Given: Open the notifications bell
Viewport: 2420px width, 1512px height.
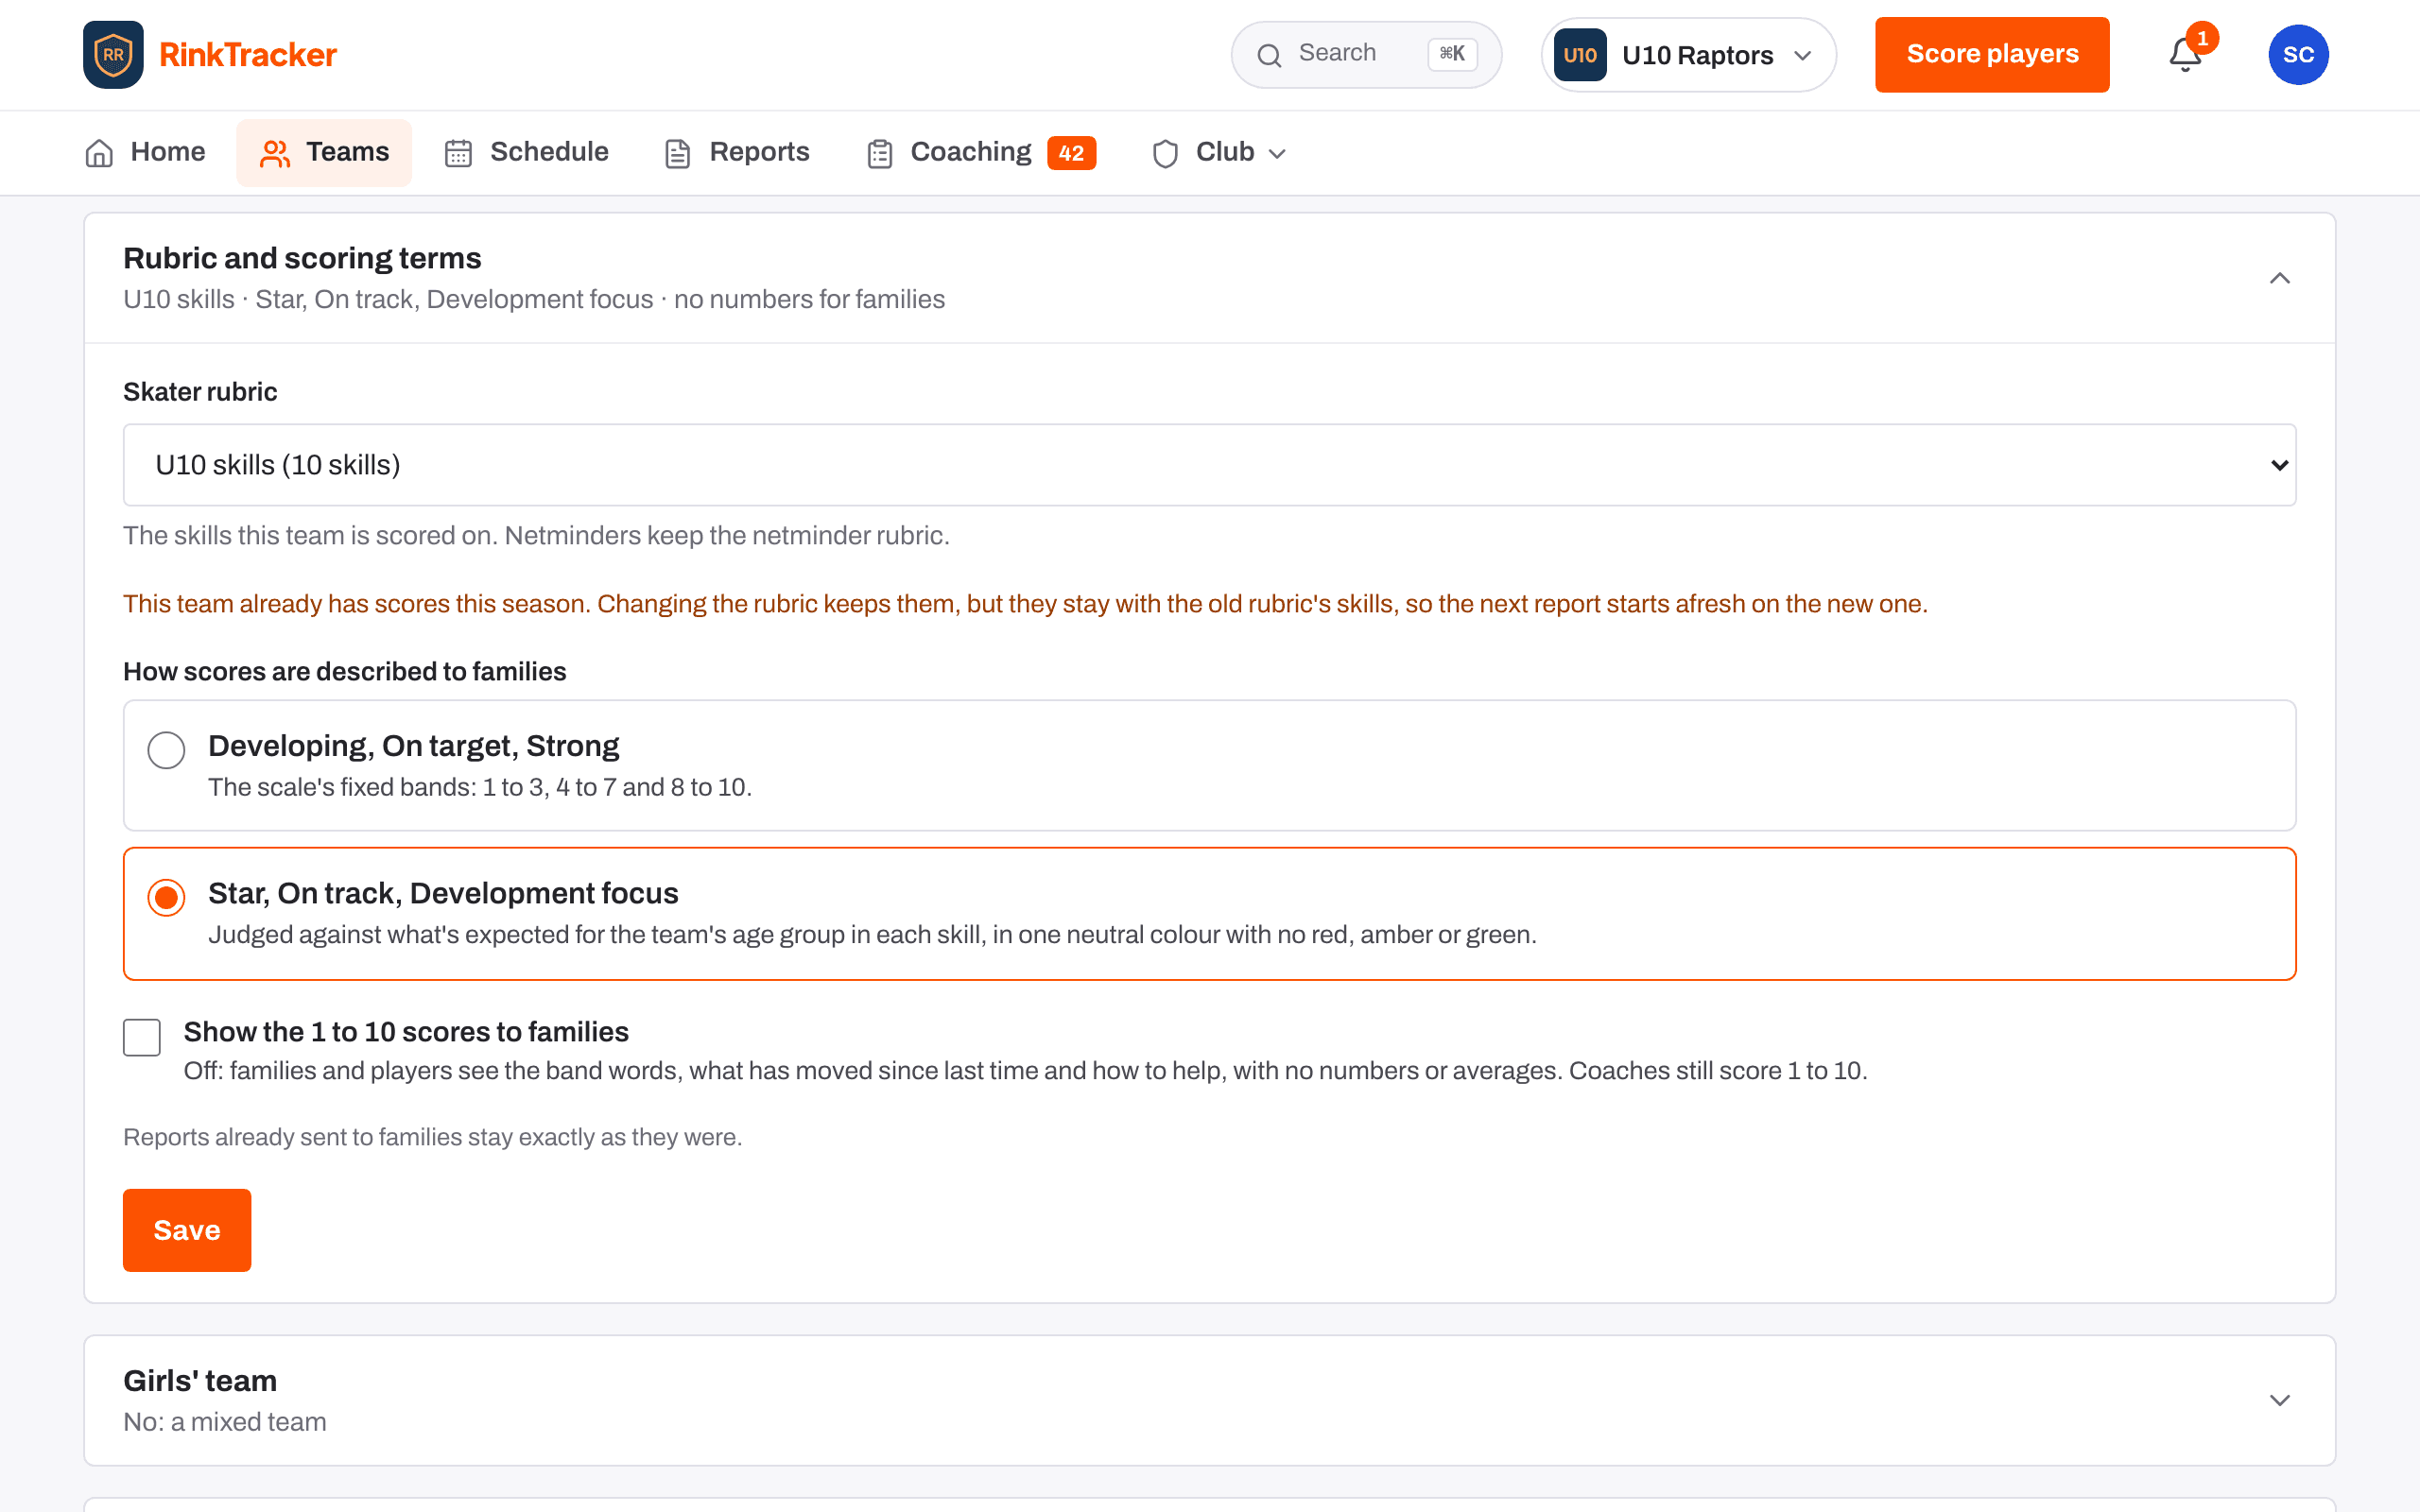Looking at the screenshot, I should click(x=2185, y=55).
